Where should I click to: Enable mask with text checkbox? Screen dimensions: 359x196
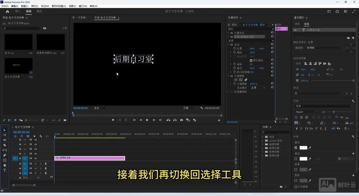tap(296, 187)
